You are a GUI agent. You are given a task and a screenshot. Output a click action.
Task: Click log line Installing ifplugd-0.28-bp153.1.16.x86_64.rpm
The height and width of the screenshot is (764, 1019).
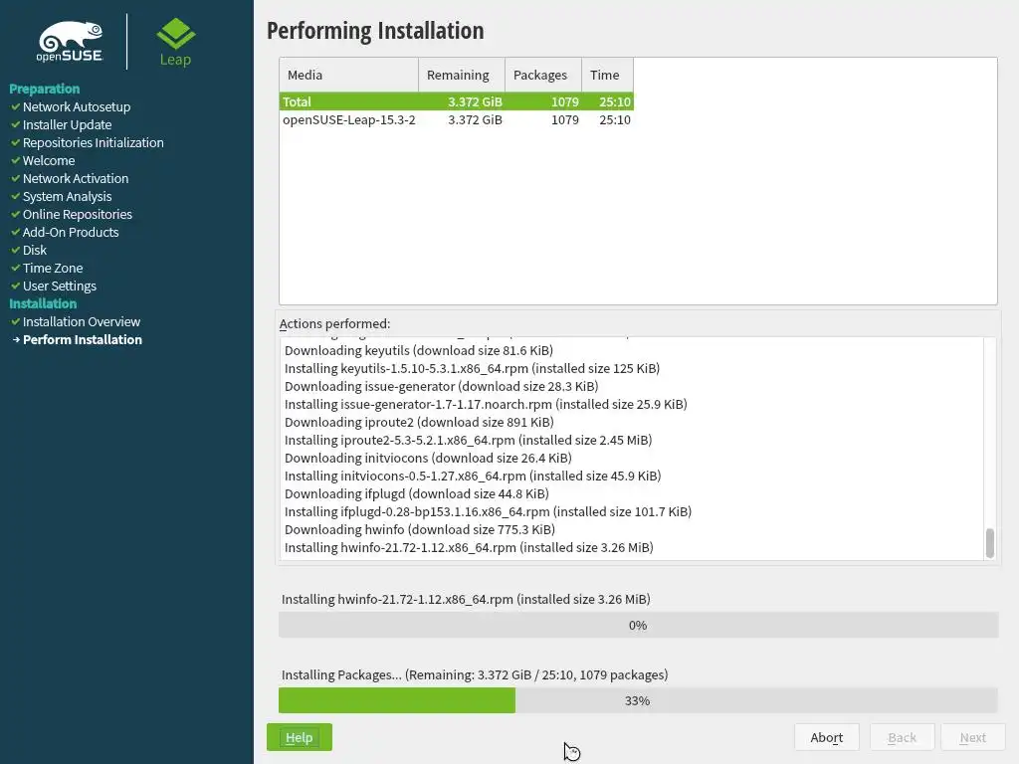click(488, 511)
